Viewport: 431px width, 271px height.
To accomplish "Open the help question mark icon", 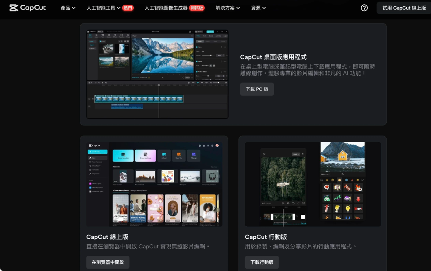I will (x=364, y=8).
